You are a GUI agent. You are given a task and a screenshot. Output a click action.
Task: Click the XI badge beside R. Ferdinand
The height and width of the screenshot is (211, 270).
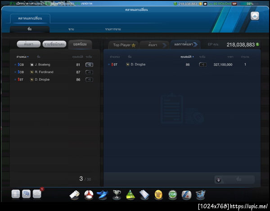pyautogui.click(x=32, y=72)
